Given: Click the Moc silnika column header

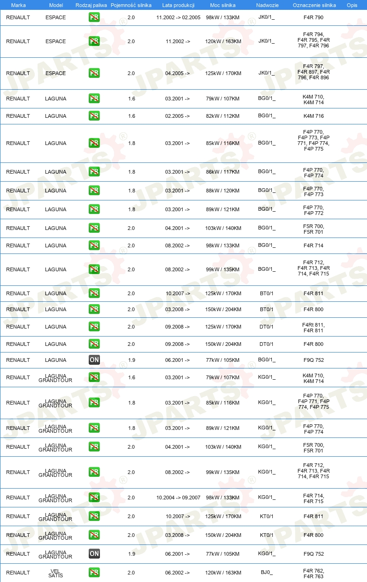Looking at the screenshot, I should (x=223, y=5).
